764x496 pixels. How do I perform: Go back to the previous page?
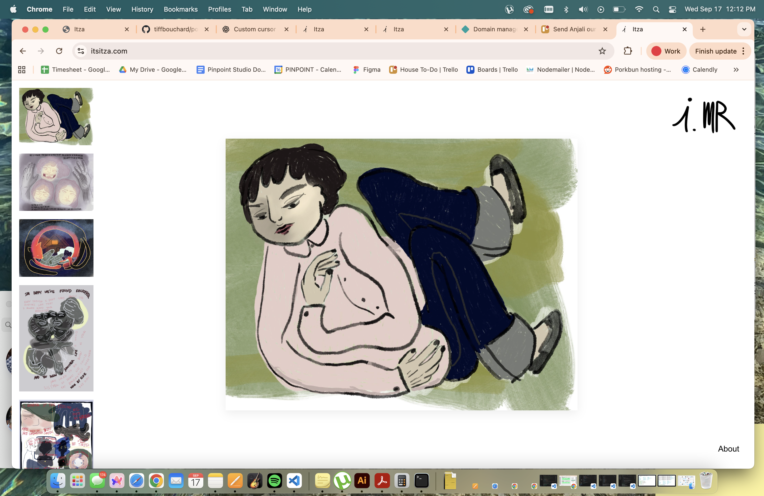tap(23, 51)
